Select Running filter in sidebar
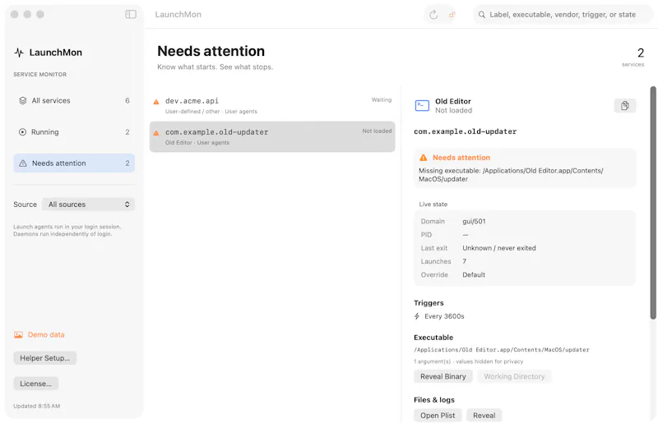 (x=74, y=132)
